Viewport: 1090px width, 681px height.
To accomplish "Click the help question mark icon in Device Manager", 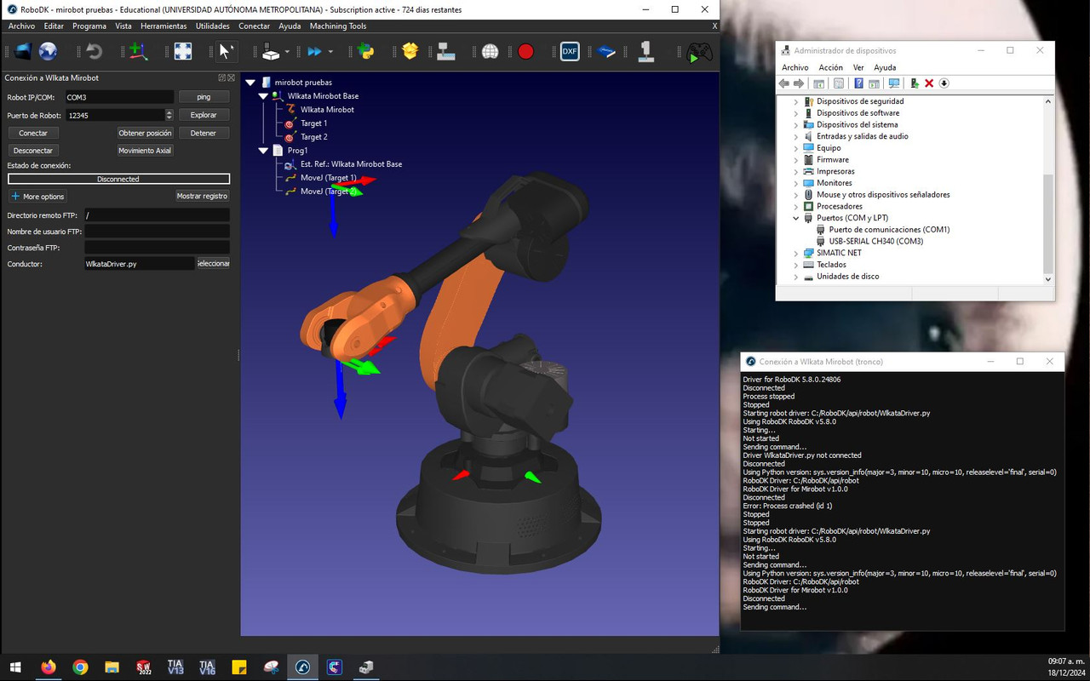I will 858,83.
